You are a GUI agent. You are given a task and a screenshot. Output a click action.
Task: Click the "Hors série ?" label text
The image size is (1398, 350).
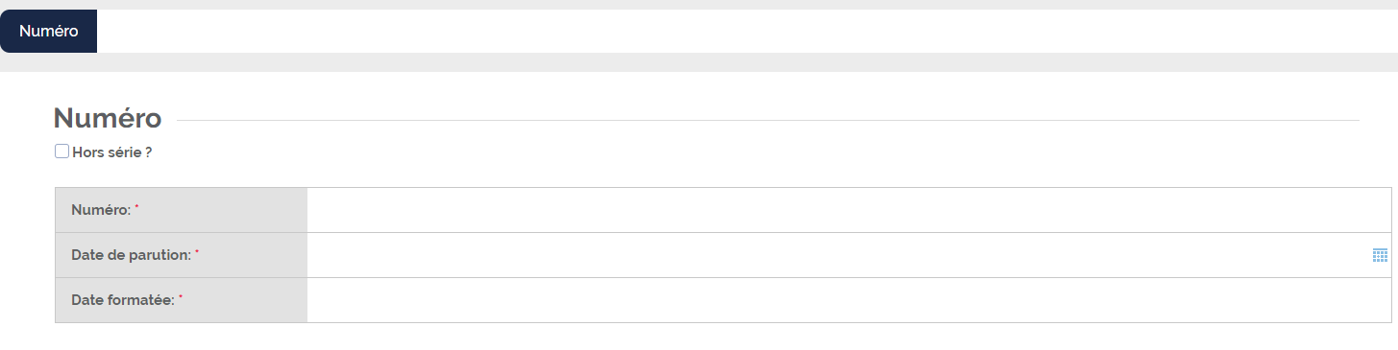point(112,152)
